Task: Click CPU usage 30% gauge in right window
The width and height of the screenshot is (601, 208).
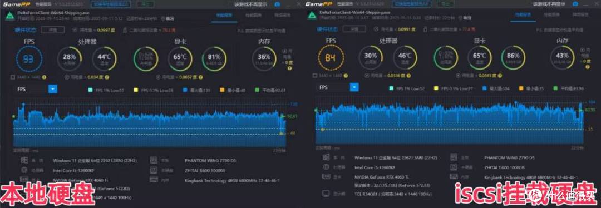Action: click(370, 57)
